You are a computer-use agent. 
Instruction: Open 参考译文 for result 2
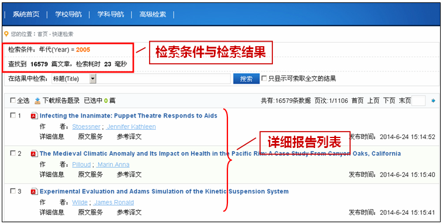129,174
